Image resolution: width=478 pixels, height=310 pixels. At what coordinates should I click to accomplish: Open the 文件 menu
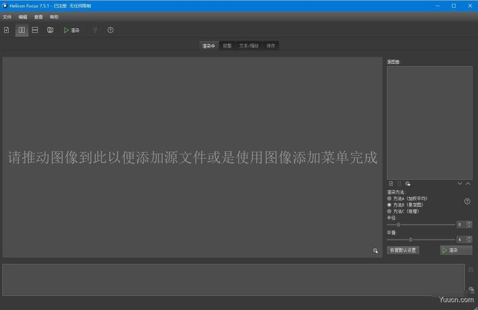[x=7, y=17]
